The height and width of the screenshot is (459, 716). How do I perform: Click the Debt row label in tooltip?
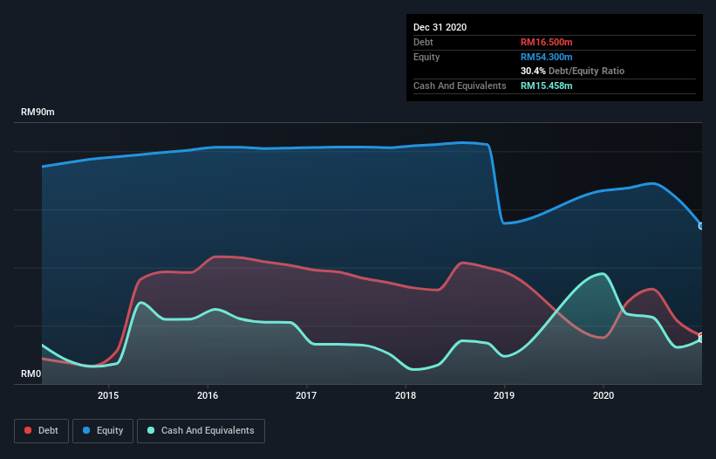[423, 42]
